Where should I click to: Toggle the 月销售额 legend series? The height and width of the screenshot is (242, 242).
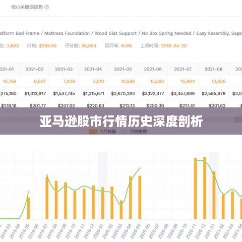134,132
